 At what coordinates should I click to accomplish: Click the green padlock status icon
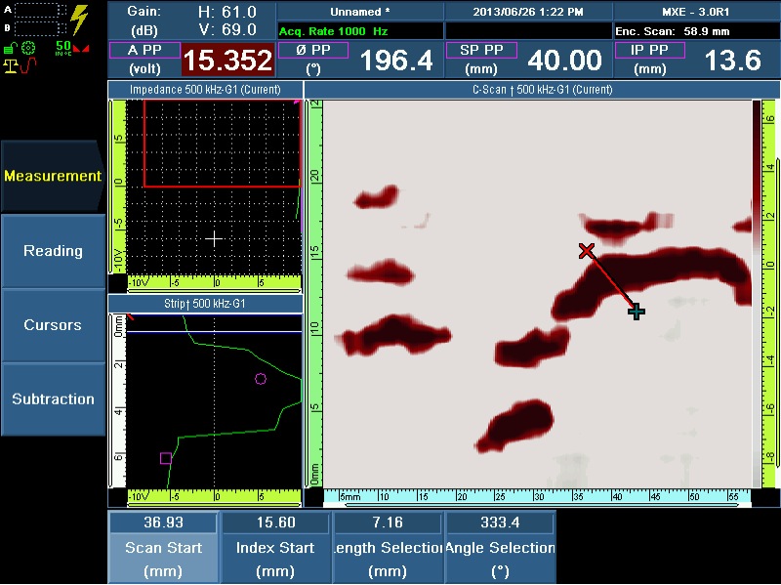(x=10, y=47)
